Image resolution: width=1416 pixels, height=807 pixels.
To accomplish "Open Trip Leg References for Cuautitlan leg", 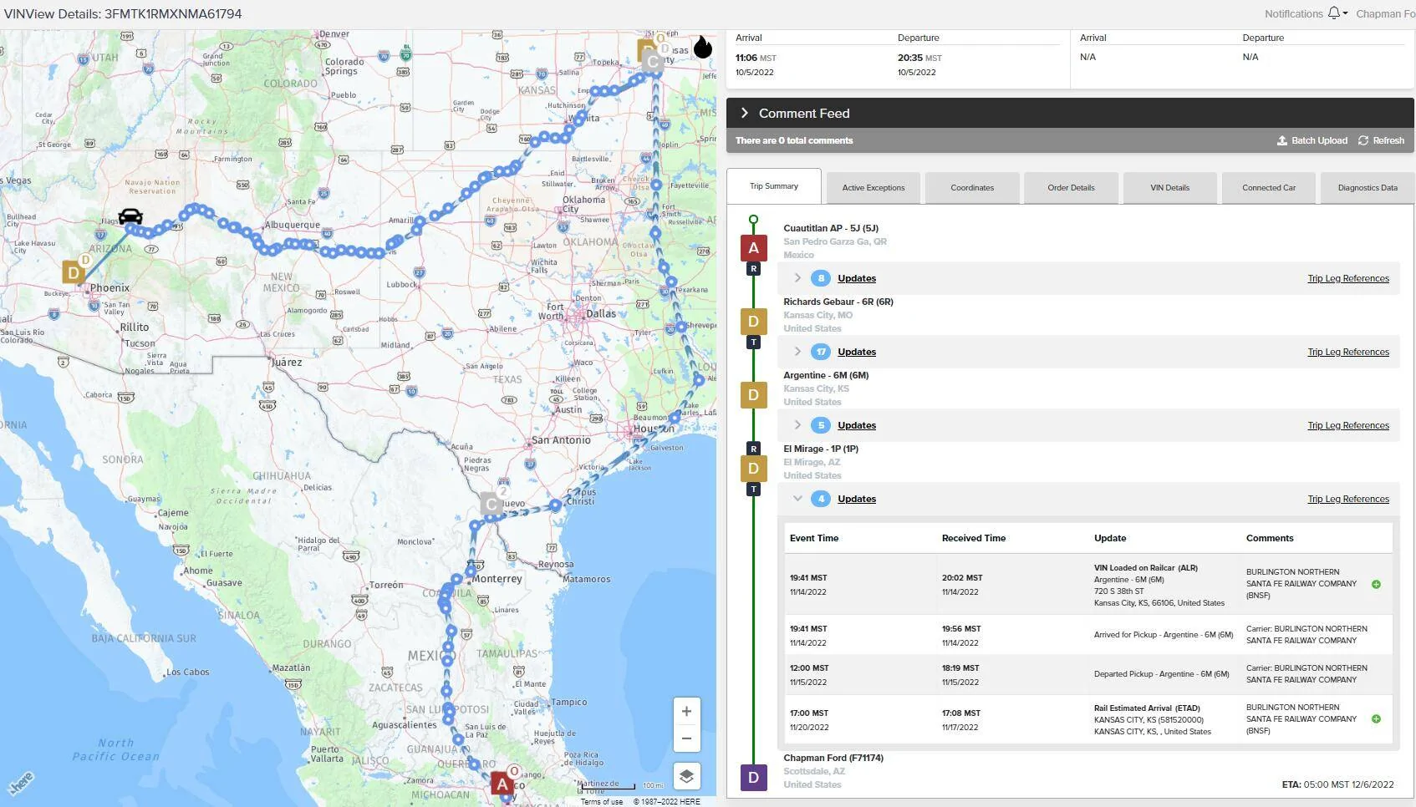I will 1348,278.
